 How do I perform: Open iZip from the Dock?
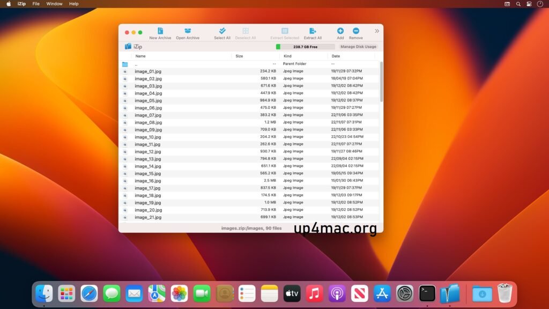449,293
